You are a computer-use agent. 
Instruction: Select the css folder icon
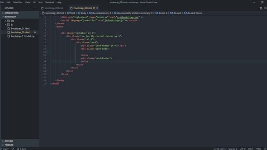pos(8,21)
